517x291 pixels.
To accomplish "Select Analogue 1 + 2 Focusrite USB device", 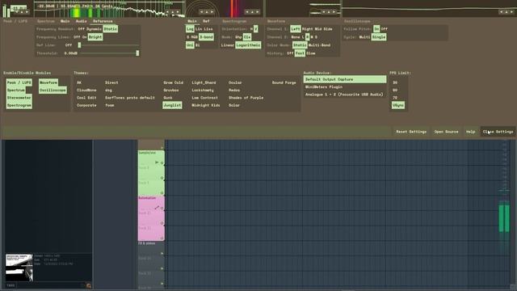I will (345, 95).
